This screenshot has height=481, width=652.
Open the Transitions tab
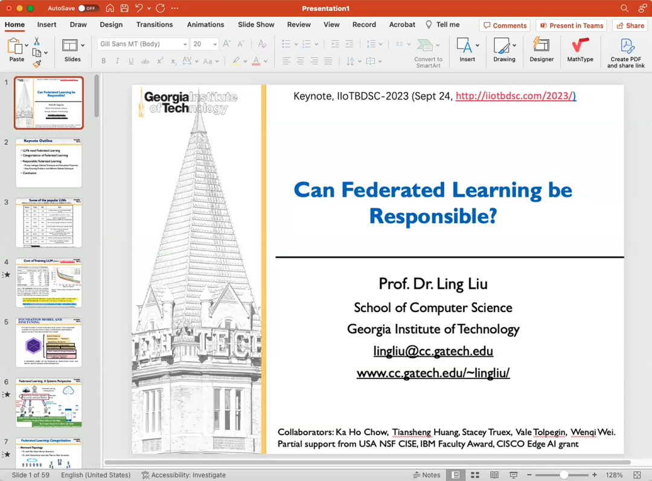[x=155, y=25]
